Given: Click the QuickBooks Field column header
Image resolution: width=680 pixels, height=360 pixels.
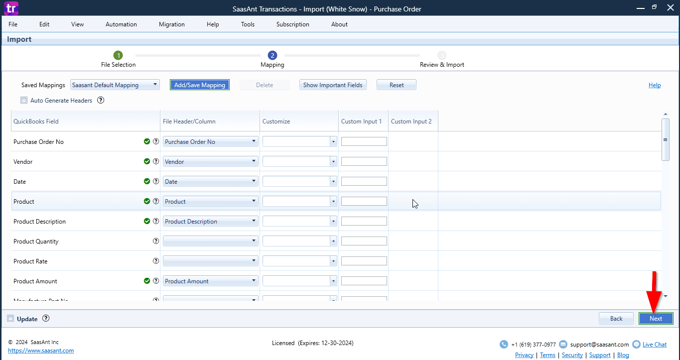Looking at the screenshot, I should tap(86, 121).
